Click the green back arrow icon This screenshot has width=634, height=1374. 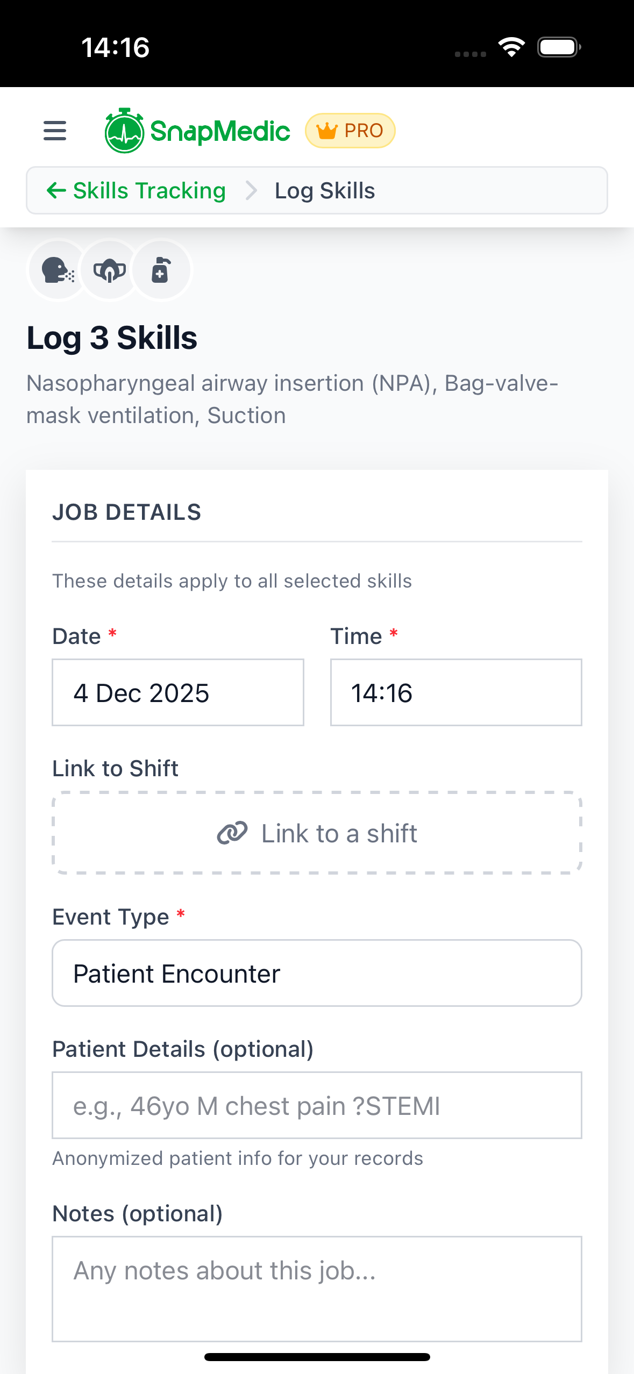click(x=56, y=190)
